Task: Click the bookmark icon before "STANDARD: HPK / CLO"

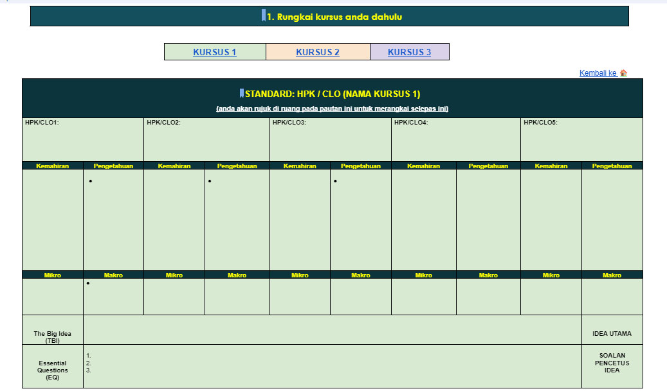Action: coord(242,94)
